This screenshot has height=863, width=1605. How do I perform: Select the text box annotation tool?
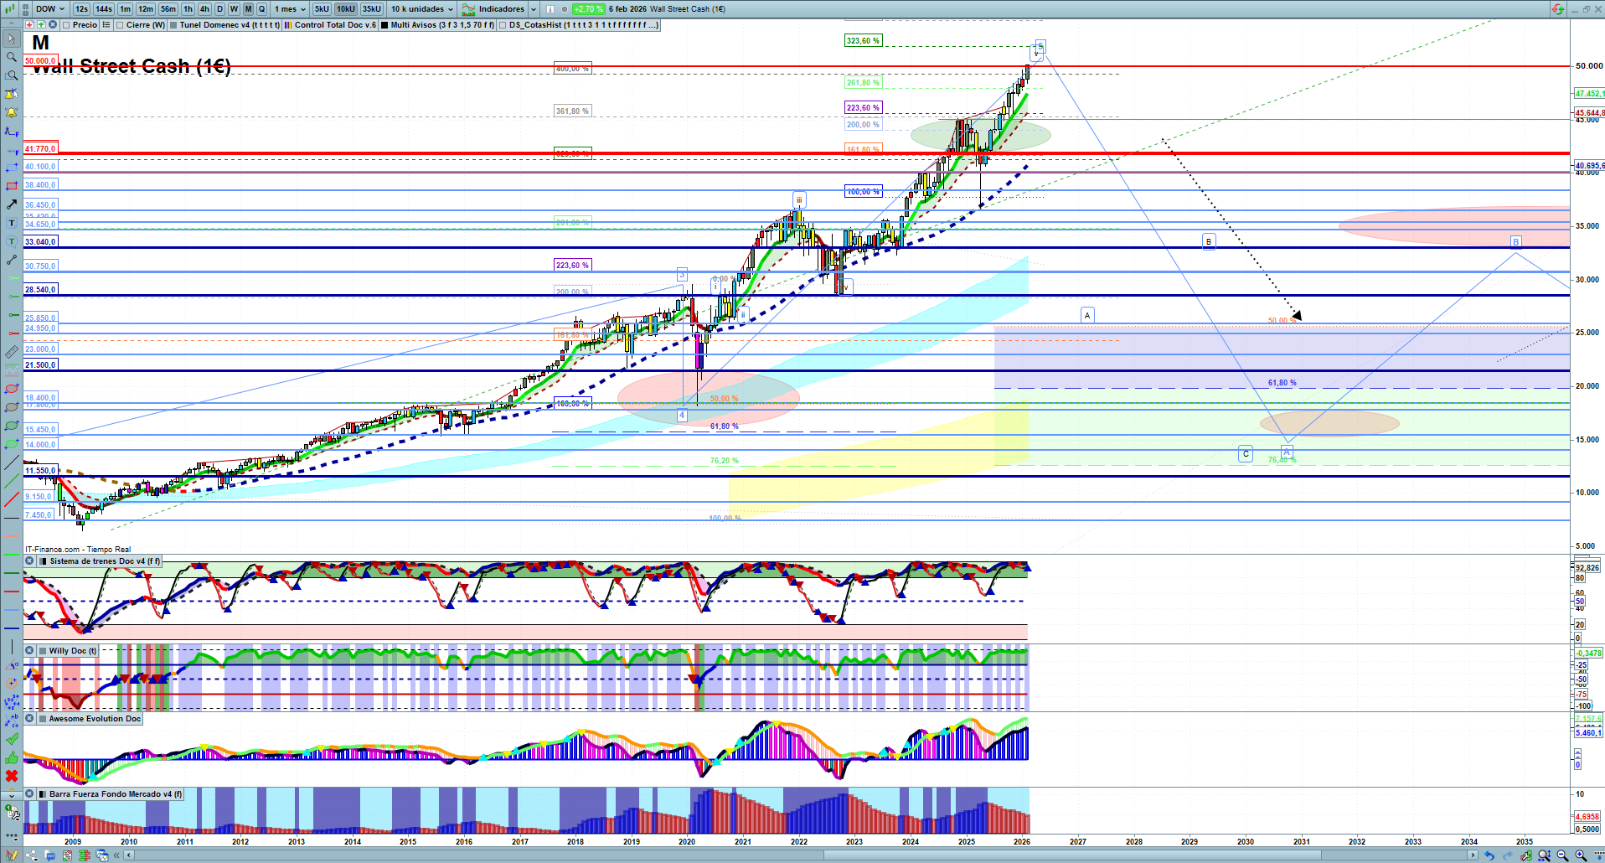[11, 223]
